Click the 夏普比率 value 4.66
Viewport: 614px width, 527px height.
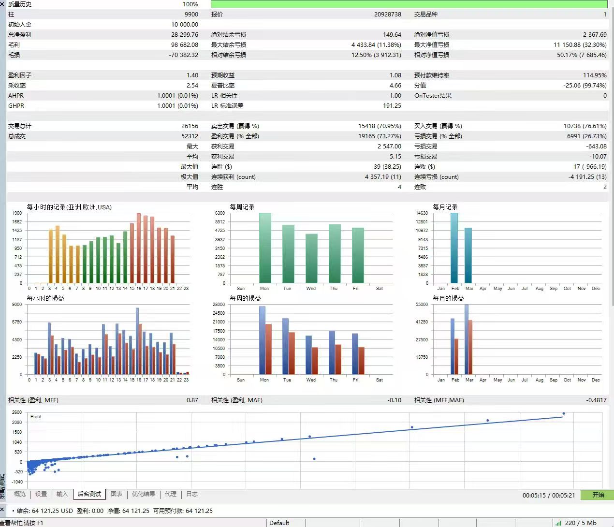[395, 86]
